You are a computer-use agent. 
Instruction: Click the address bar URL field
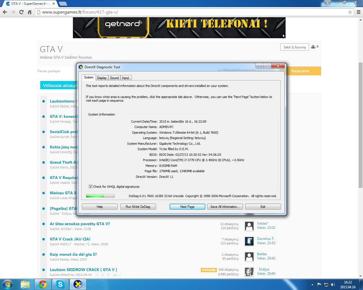pos(194,12)
